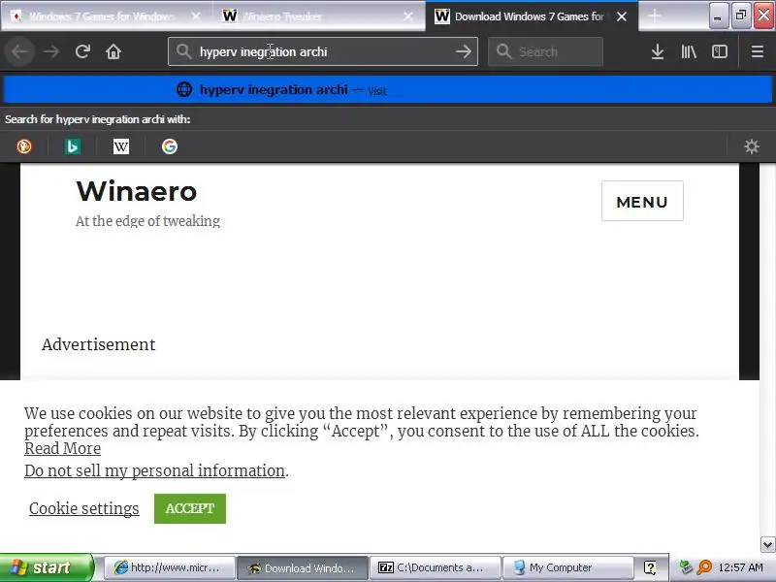Switch to Internet Explorer taskbar item

(x=169, y=567)
